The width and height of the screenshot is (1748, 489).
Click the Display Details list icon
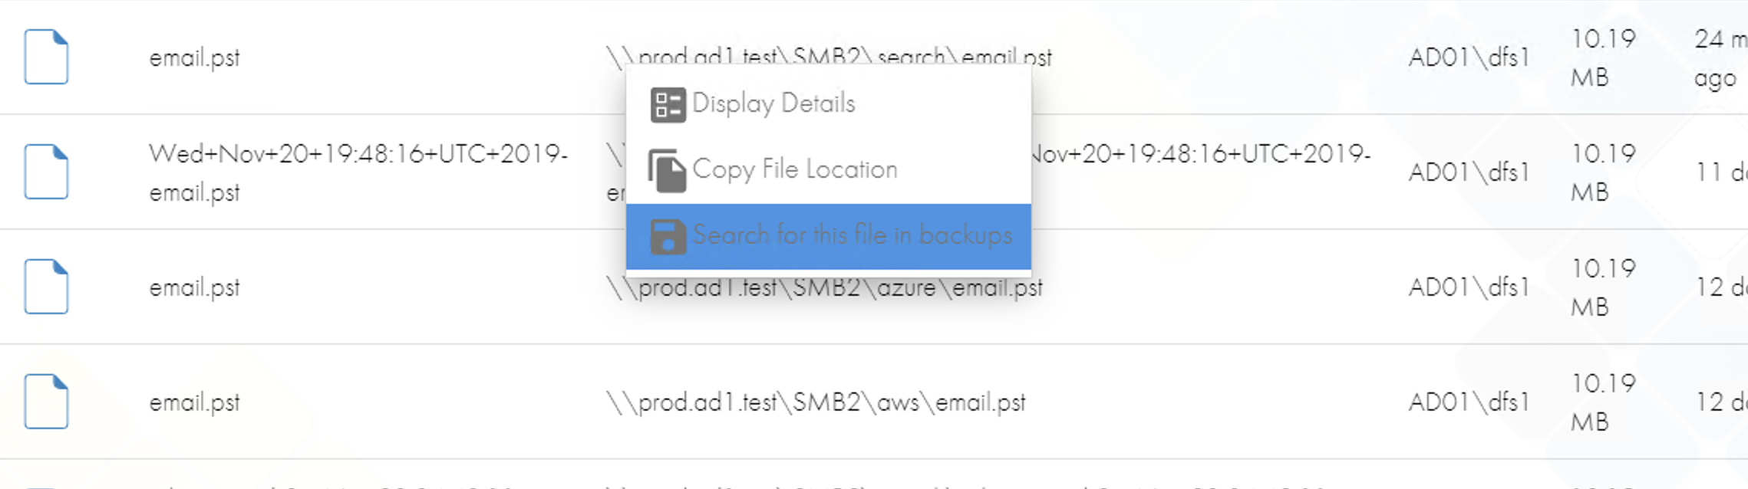[x=668, y=104]
